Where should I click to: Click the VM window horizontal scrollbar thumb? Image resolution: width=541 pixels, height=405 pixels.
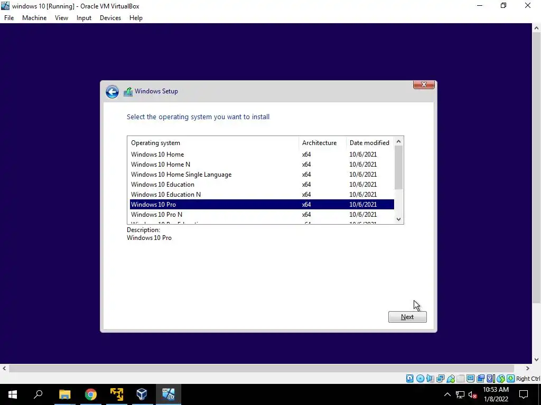(262, 369)
